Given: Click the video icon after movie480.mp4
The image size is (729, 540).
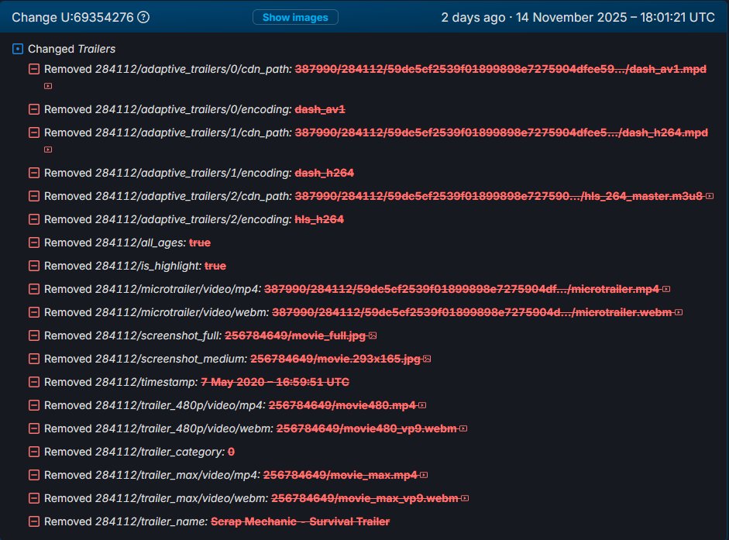Looking at the screenshot, I should [x=422, y=406].
